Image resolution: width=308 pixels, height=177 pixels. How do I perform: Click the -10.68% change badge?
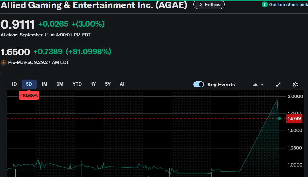point(29,96)
